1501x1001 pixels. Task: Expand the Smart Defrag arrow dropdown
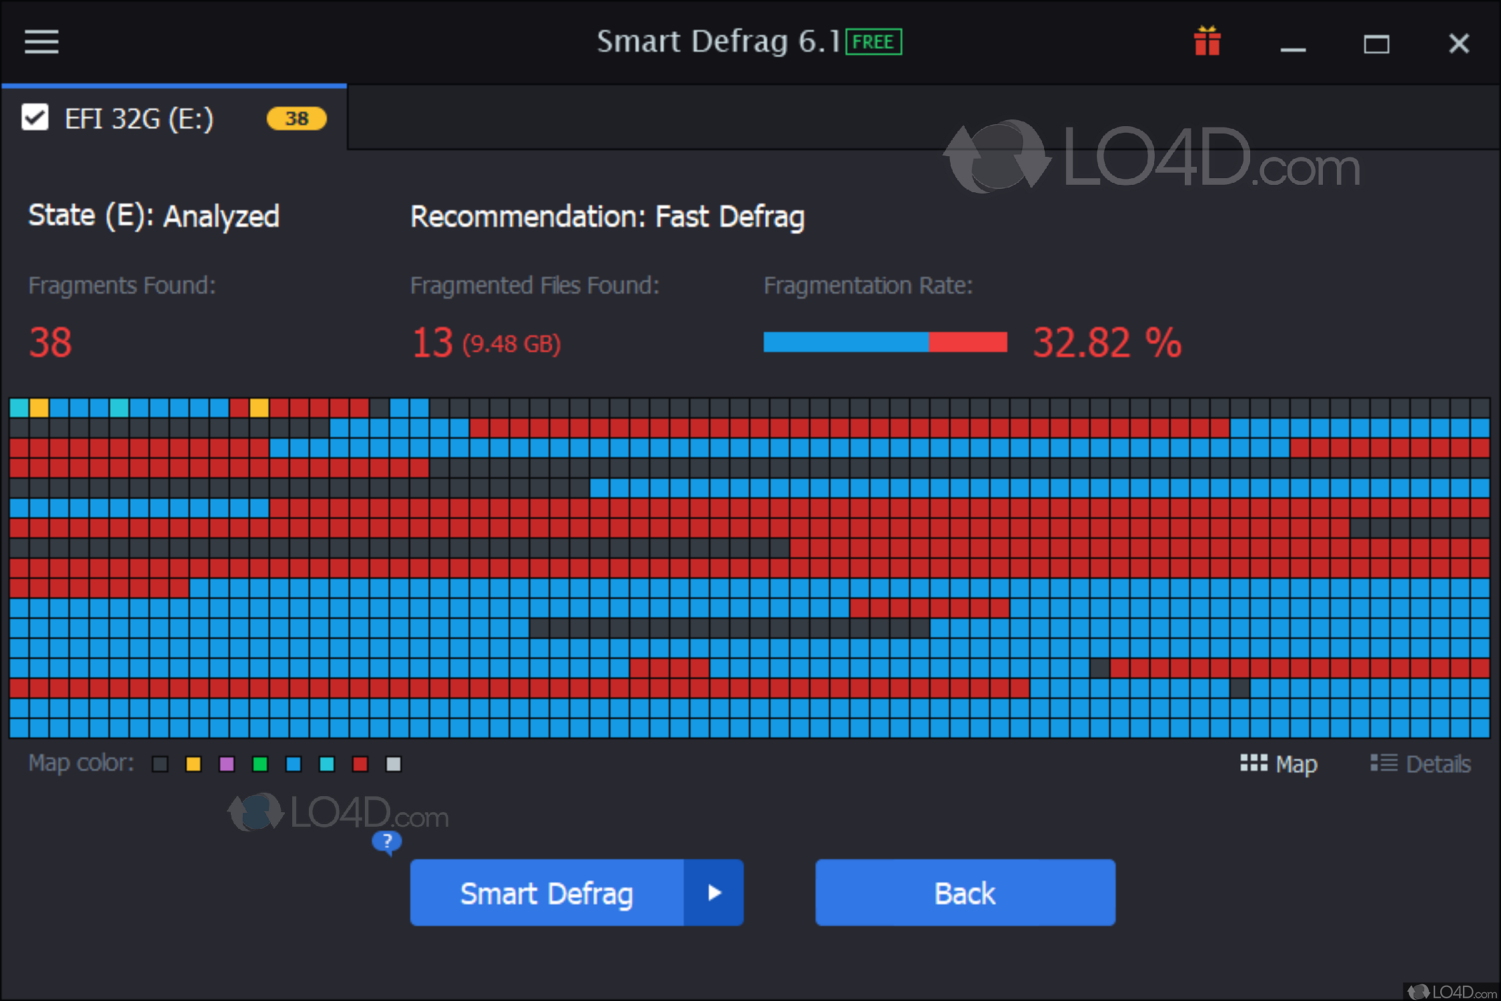click(714, 892)
